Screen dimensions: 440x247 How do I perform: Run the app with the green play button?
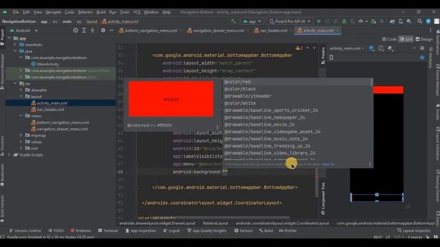click(319, 21)
